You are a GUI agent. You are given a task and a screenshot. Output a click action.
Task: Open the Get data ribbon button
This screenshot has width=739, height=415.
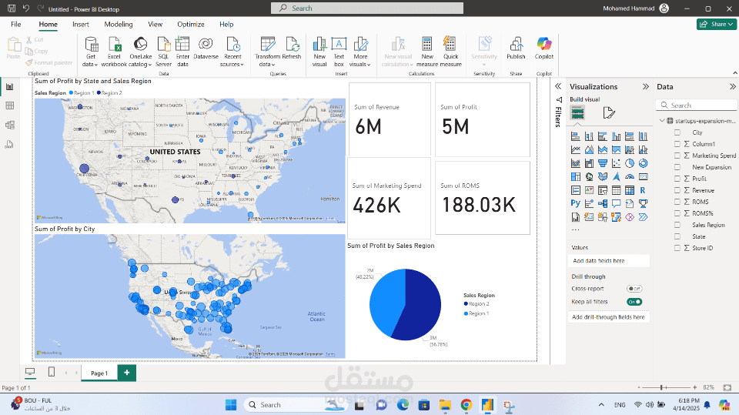[91, 52]
